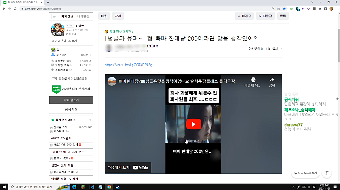
Task: Go to next post with 다음글
Action: pyautogui.click(x=265, y=16)
